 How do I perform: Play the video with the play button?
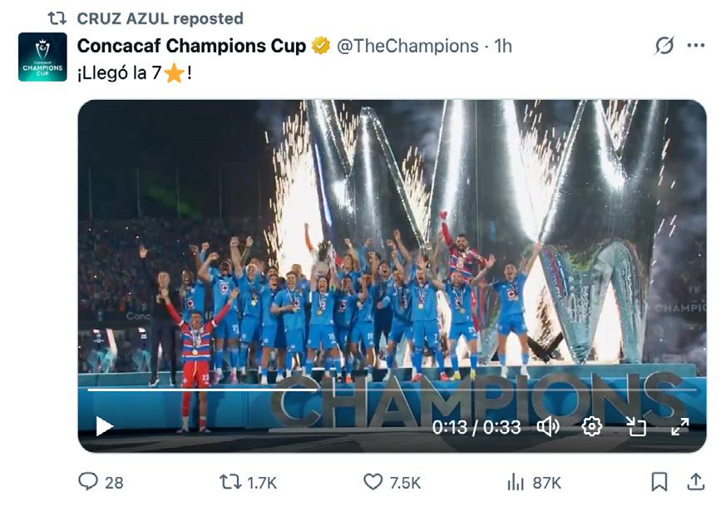tap(104, 427)
